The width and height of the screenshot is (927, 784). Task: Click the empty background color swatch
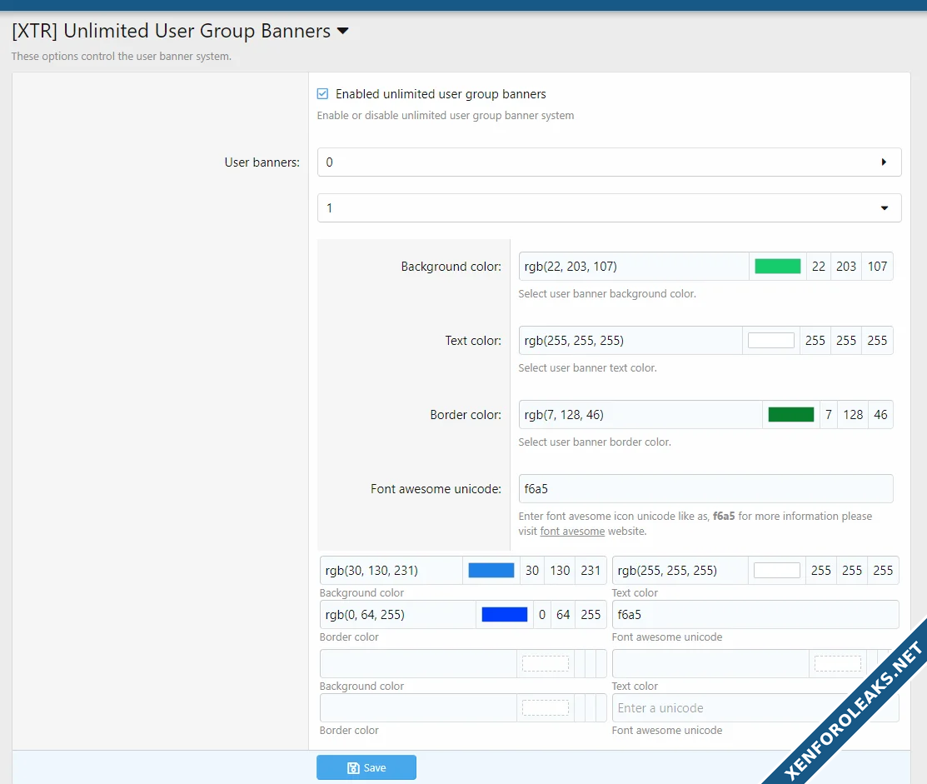[545, 664]
